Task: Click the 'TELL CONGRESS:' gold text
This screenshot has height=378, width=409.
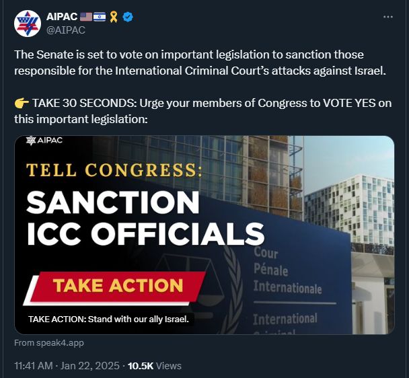Action: point(114,169)
